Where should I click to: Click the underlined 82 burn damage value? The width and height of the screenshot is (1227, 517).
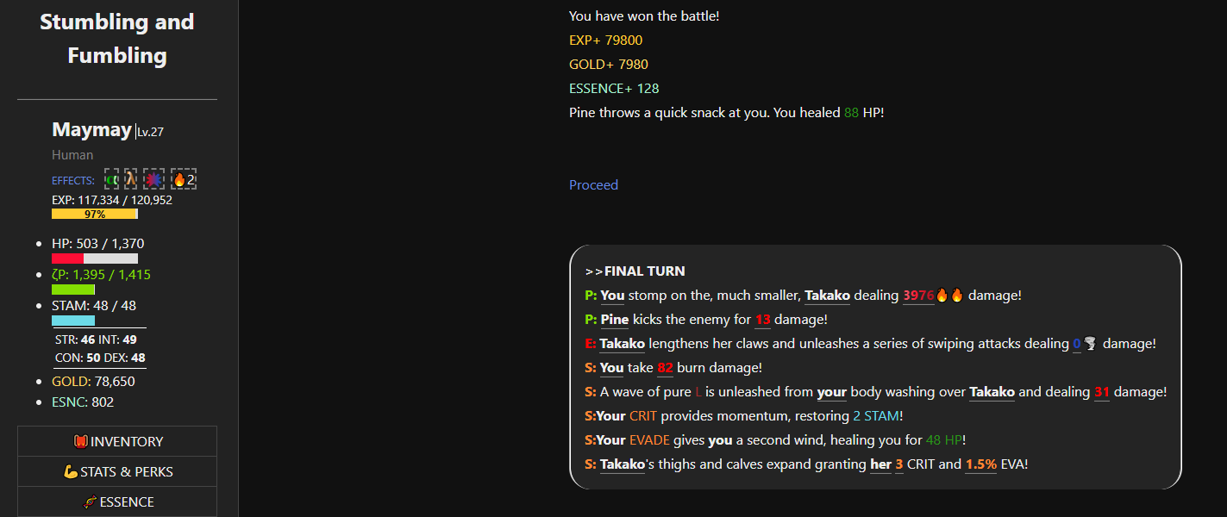[x=665, y=368]
